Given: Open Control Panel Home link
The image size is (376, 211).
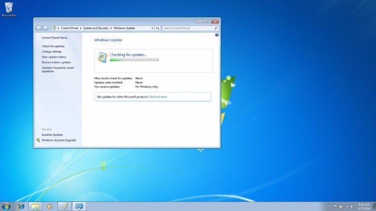Looking at the screenshot, I should point(54,38).
